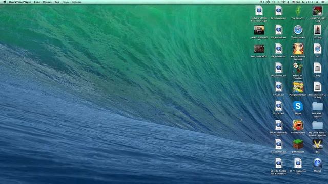328x184 pixels.
Task: Select the 1.dmg disk image icon
Action: (x=317, y=68)
